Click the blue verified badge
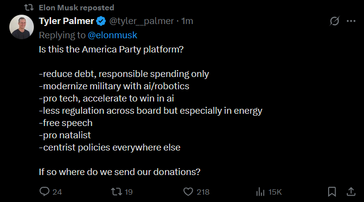The image size is (364, 202). [101, 21]
